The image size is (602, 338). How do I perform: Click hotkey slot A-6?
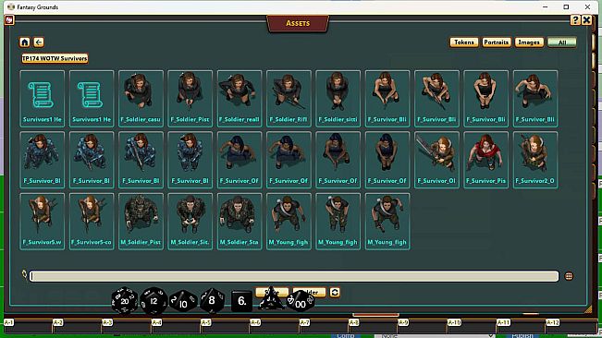(274, 326)
